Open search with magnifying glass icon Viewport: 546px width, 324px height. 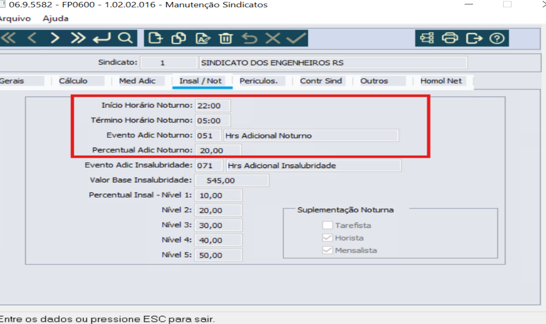click(125, 37)
